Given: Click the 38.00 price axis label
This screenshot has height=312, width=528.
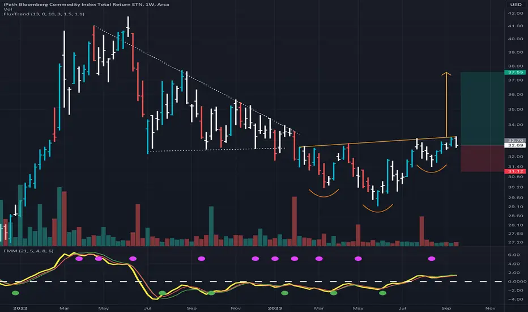Looking at the screenshot, I should tap(516, 66).
